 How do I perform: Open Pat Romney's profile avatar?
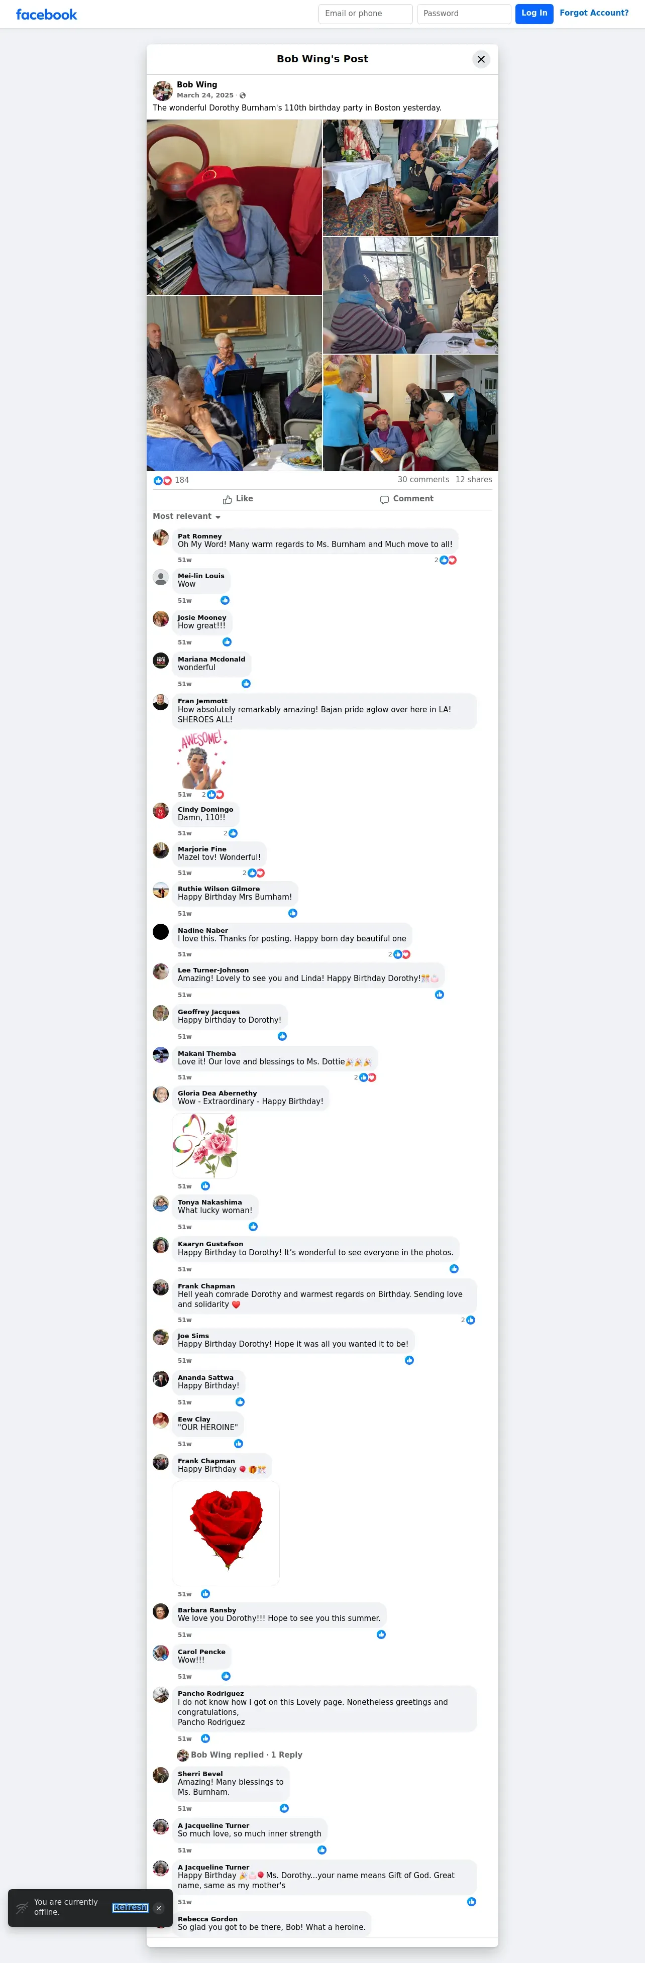(x=161, y=537)
